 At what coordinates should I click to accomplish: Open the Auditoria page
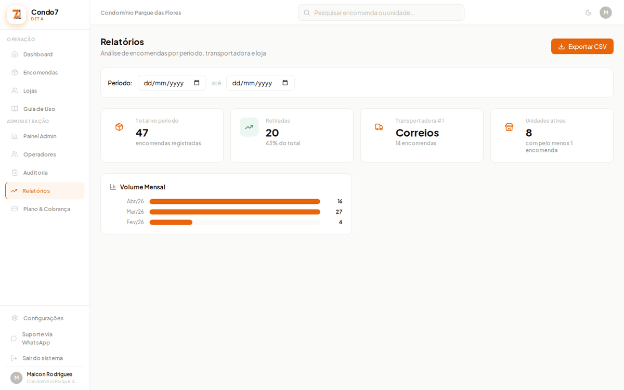[35, 173]
